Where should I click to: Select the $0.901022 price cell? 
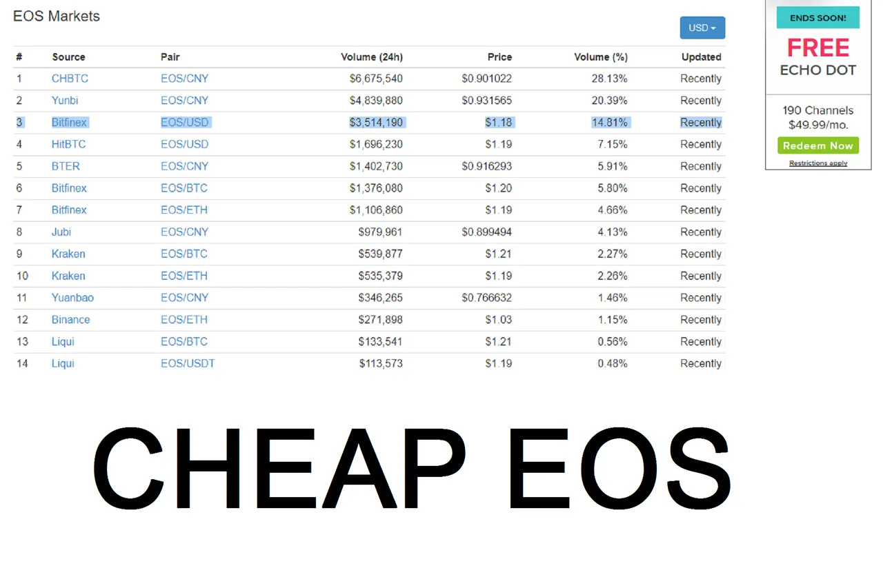[487, 79]
